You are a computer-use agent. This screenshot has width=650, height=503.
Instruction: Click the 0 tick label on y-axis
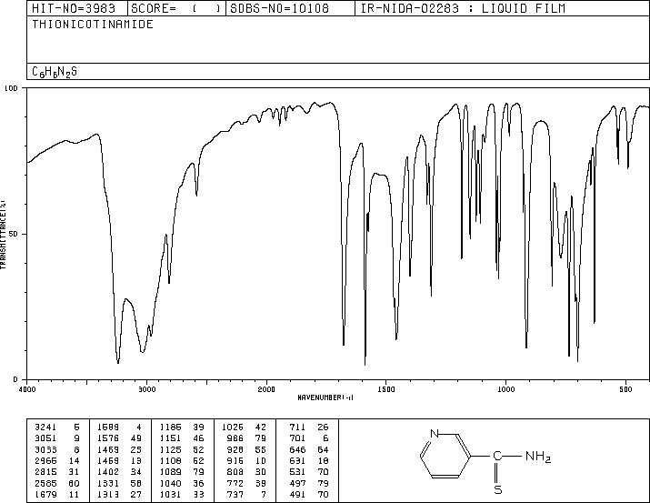click(15, 379)
